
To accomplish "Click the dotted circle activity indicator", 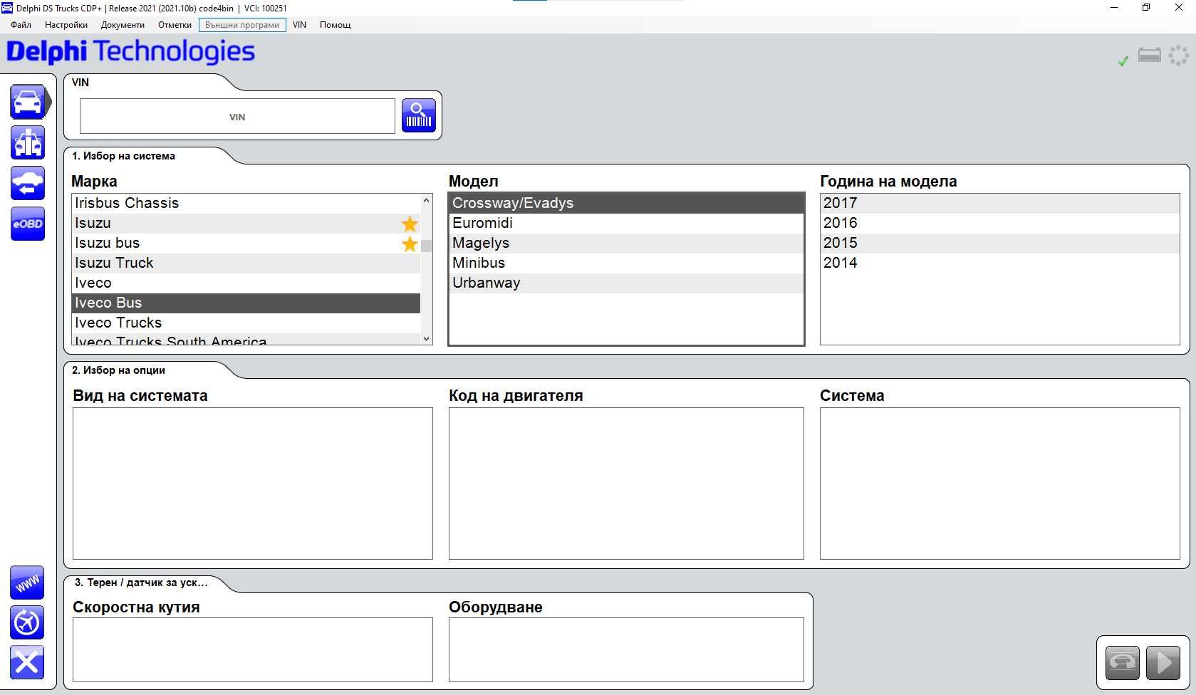I will point(1179,56).
